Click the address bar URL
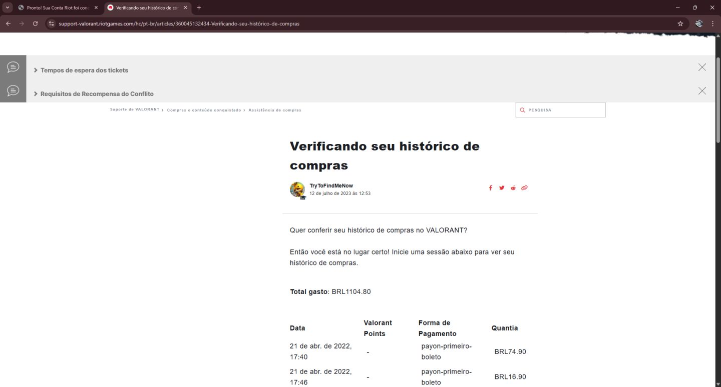 pos(179,23)
